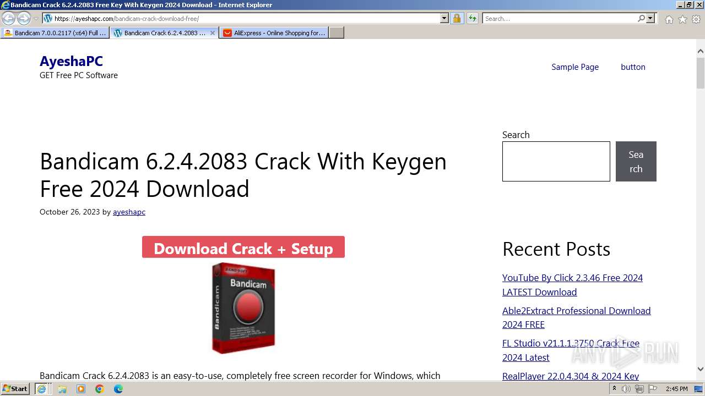Open Favorites star icon
The height and width of the screenshot is (396, 705).
point(682,19)
